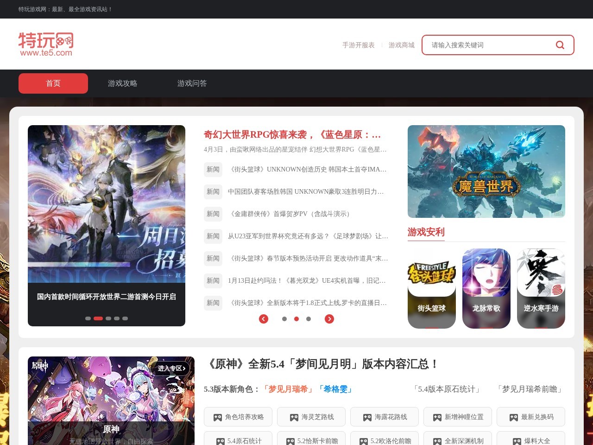Click gamepad icon beside 角色培养攻略
The height and width of the screenshot is (445, 593).
click(x=218, y=418)
